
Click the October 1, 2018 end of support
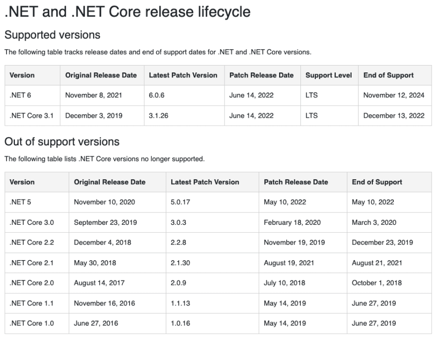pos(376,283)
